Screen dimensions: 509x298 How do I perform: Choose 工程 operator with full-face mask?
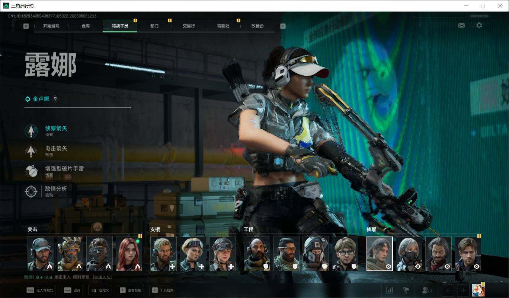click(x=316, y=254)
